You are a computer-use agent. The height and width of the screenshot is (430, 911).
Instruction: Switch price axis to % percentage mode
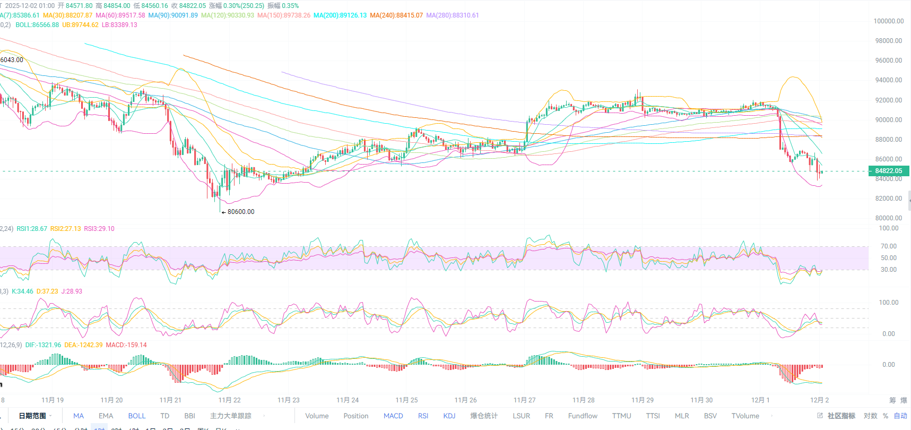886,416
